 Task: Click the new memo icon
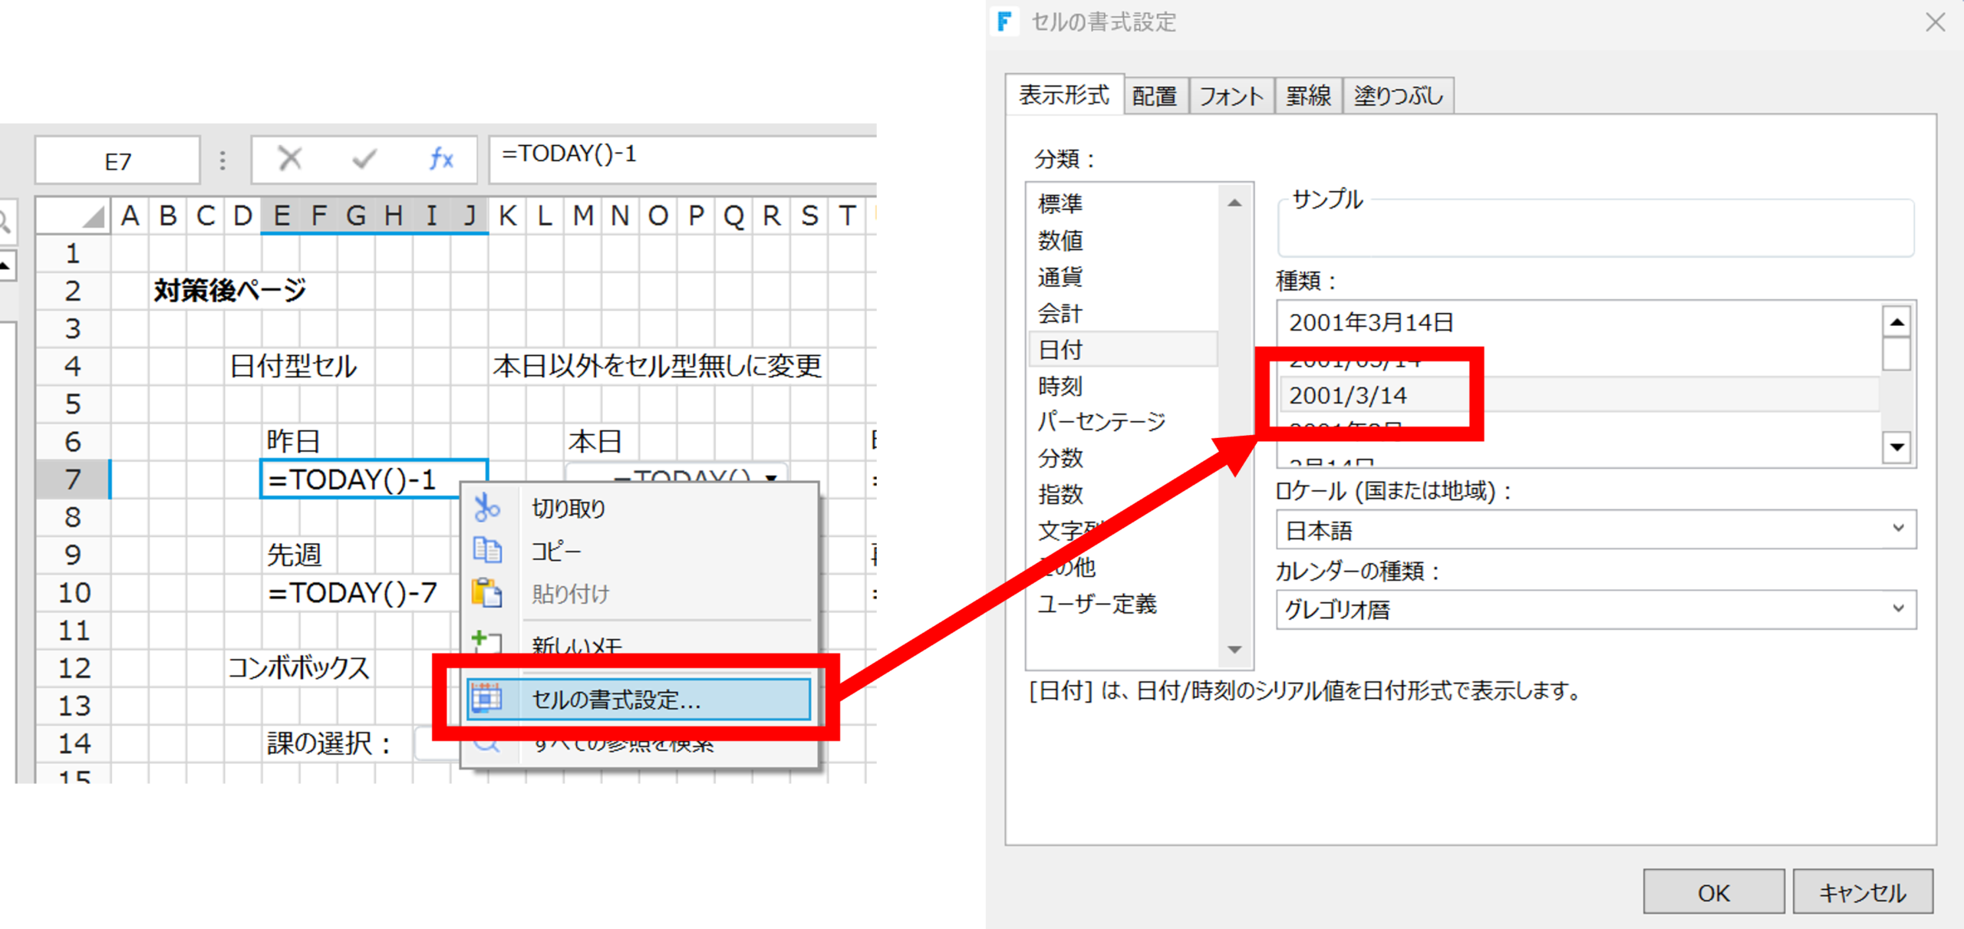click(486, 641)
